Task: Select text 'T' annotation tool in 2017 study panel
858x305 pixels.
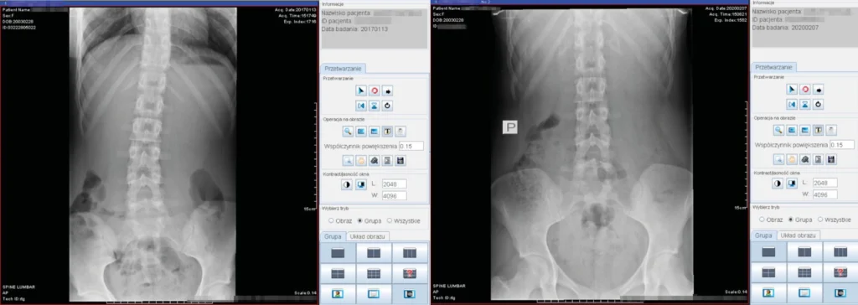Action: (x=387, y=132)
